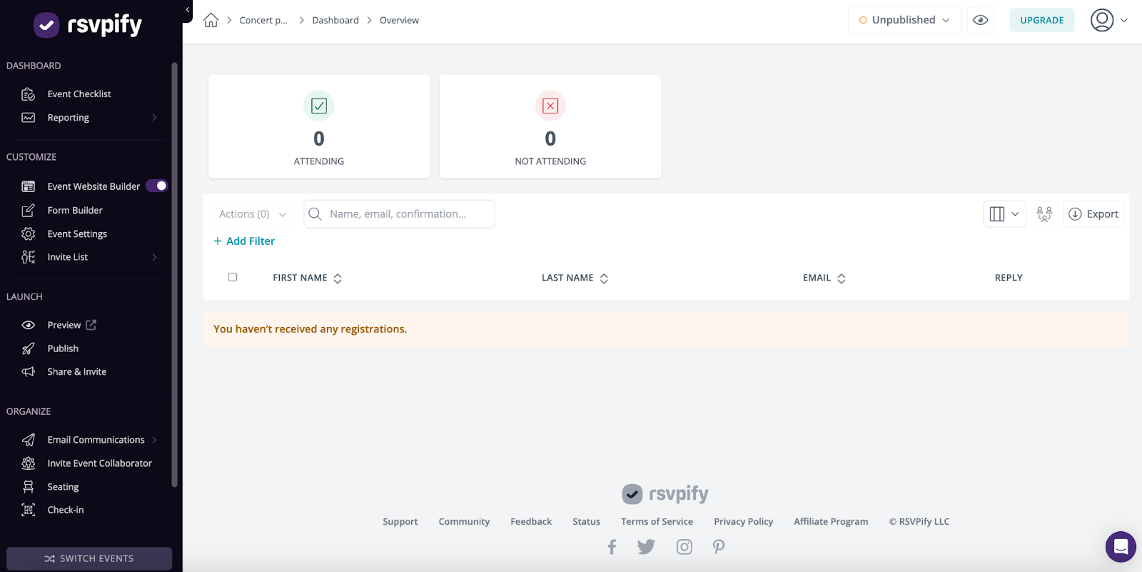Click the Add Filter link
The width and height of the screenshot is (1142, 572).
coord(244,241)
